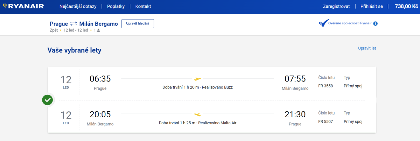Click the Upravit let link
Image resolution: width=420 pixels, height=141 pixels.
[367, 48]
